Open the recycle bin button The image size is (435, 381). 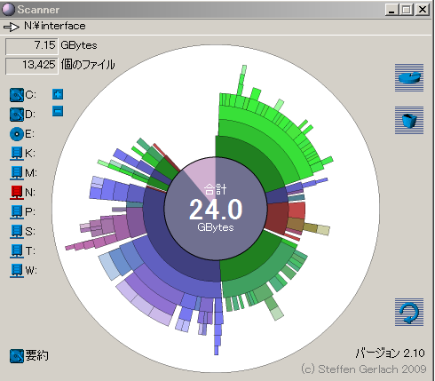409,120
